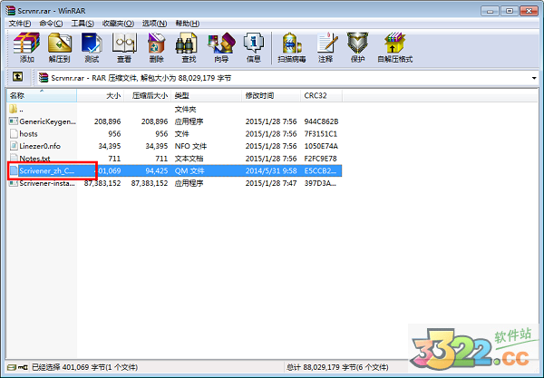Sort by 名称 column header
Screen dimensions: 544x378
point(42,95)
